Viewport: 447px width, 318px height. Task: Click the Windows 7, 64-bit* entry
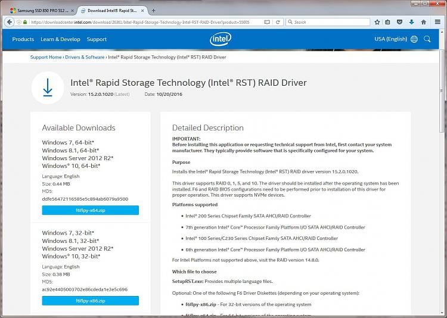click(x=68, y=142)
